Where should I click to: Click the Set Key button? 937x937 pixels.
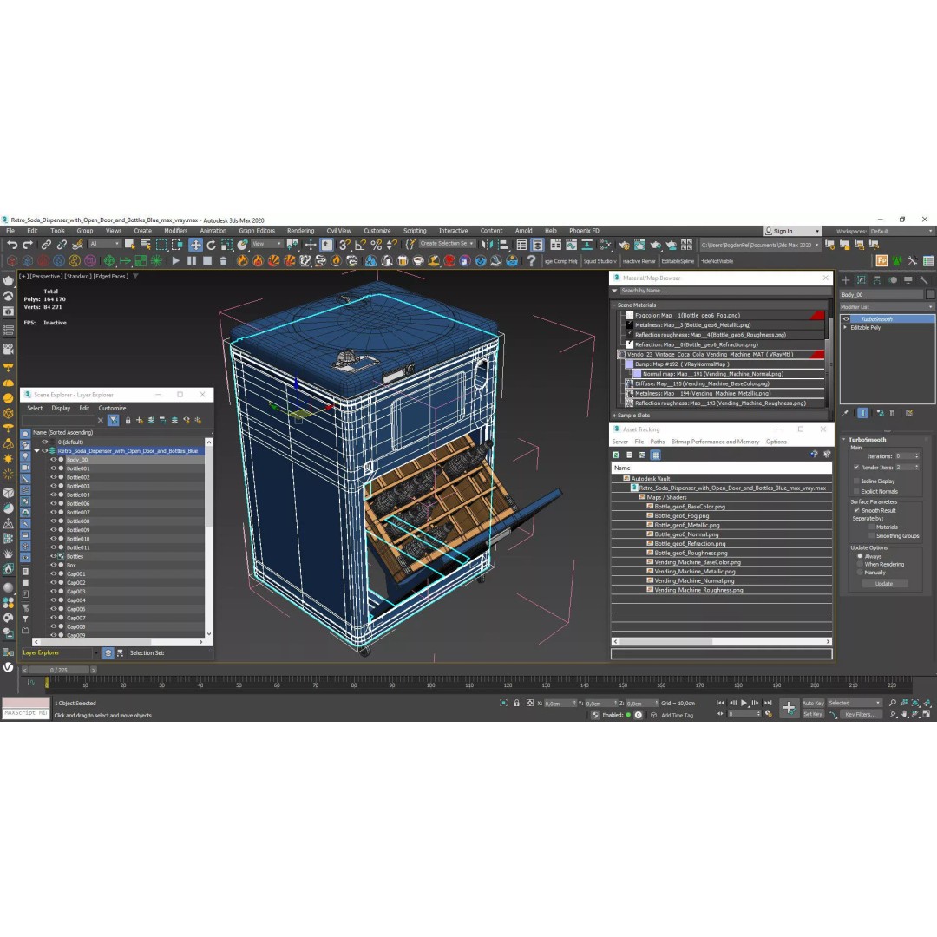tap(813, 714)
